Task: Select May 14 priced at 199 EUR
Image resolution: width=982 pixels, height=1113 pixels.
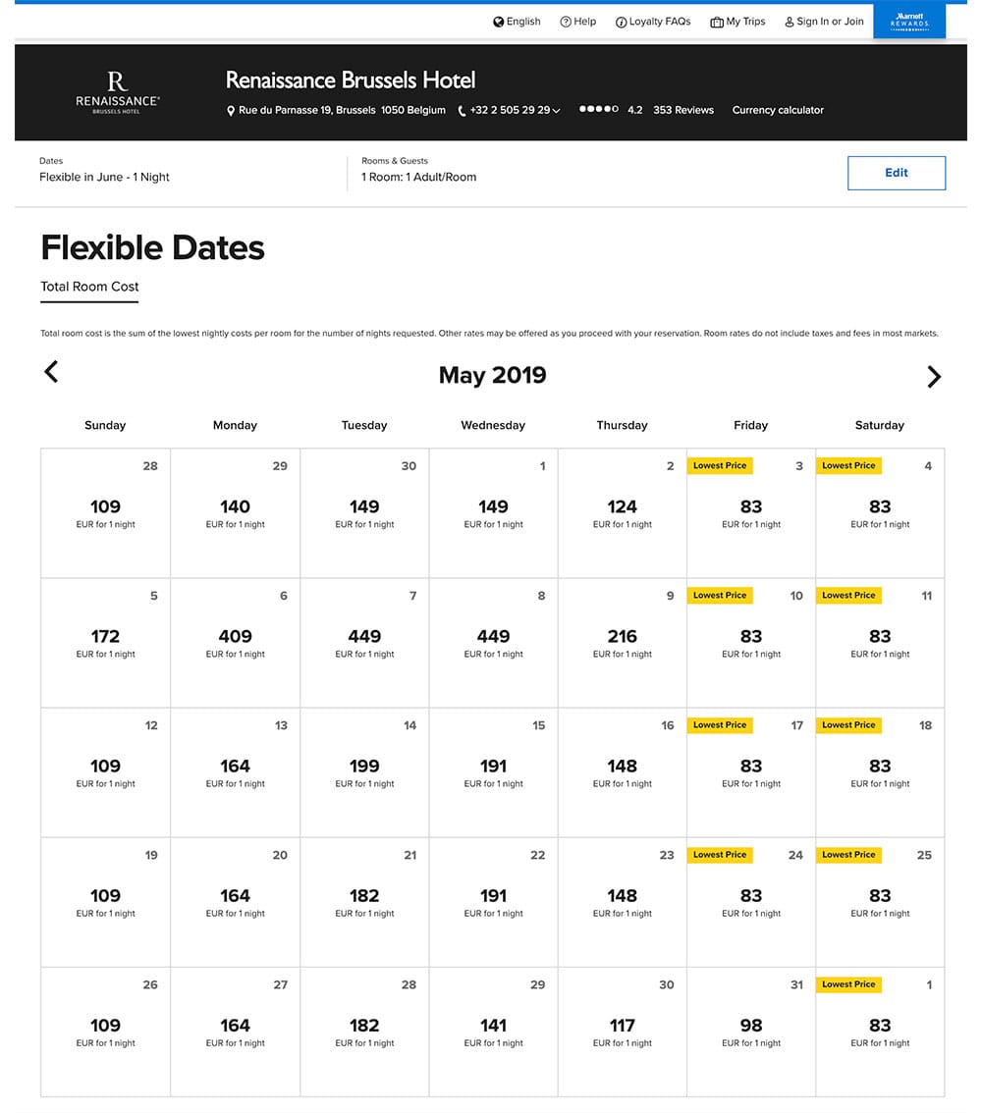Action: (364, 772)
